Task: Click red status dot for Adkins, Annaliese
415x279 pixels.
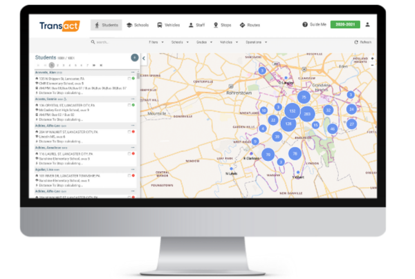Action: click(x=133, y=153)
